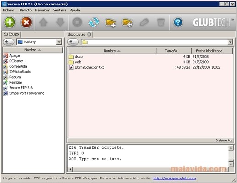Viewport: 237px width, 183px height.
Task: Click the GLUBTECH logo
Action: point(213,22)
